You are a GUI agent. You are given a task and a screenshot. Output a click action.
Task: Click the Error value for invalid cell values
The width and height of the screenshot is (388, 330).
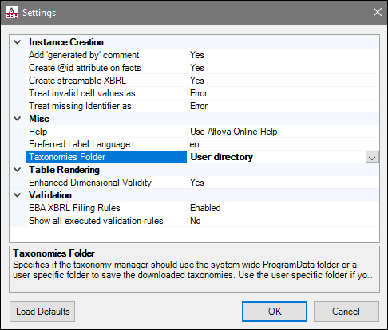click(199, 93)
